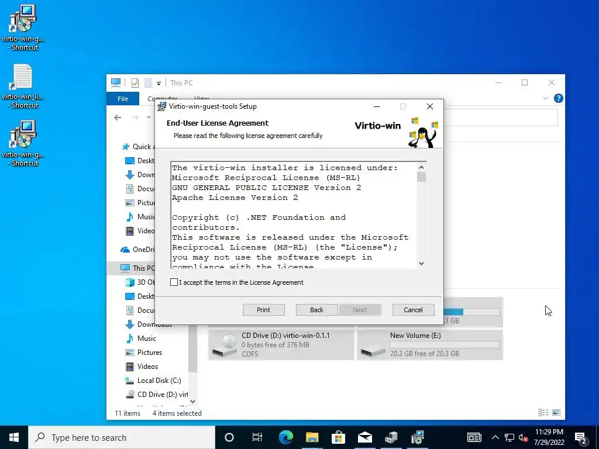Open Pictures under This PC tree
Viewport: 599px width, 449px height.
(x=143, y=353)
